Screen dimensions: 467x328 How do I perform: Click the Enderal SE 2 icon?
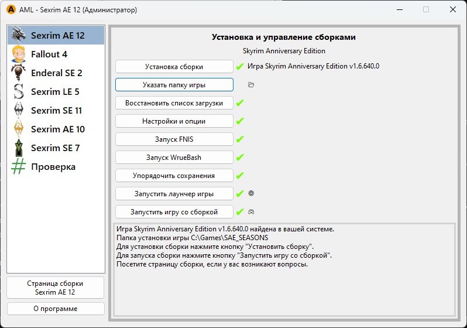coord(19,73)
